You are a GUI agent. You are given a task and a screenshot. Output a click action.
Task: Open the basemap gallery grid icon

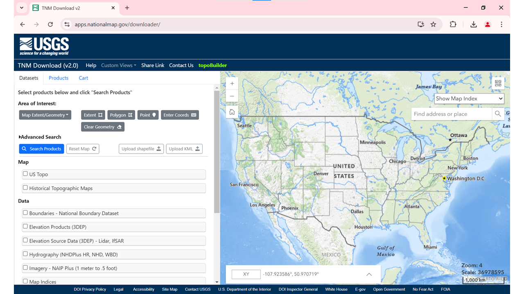click(498, 83)
